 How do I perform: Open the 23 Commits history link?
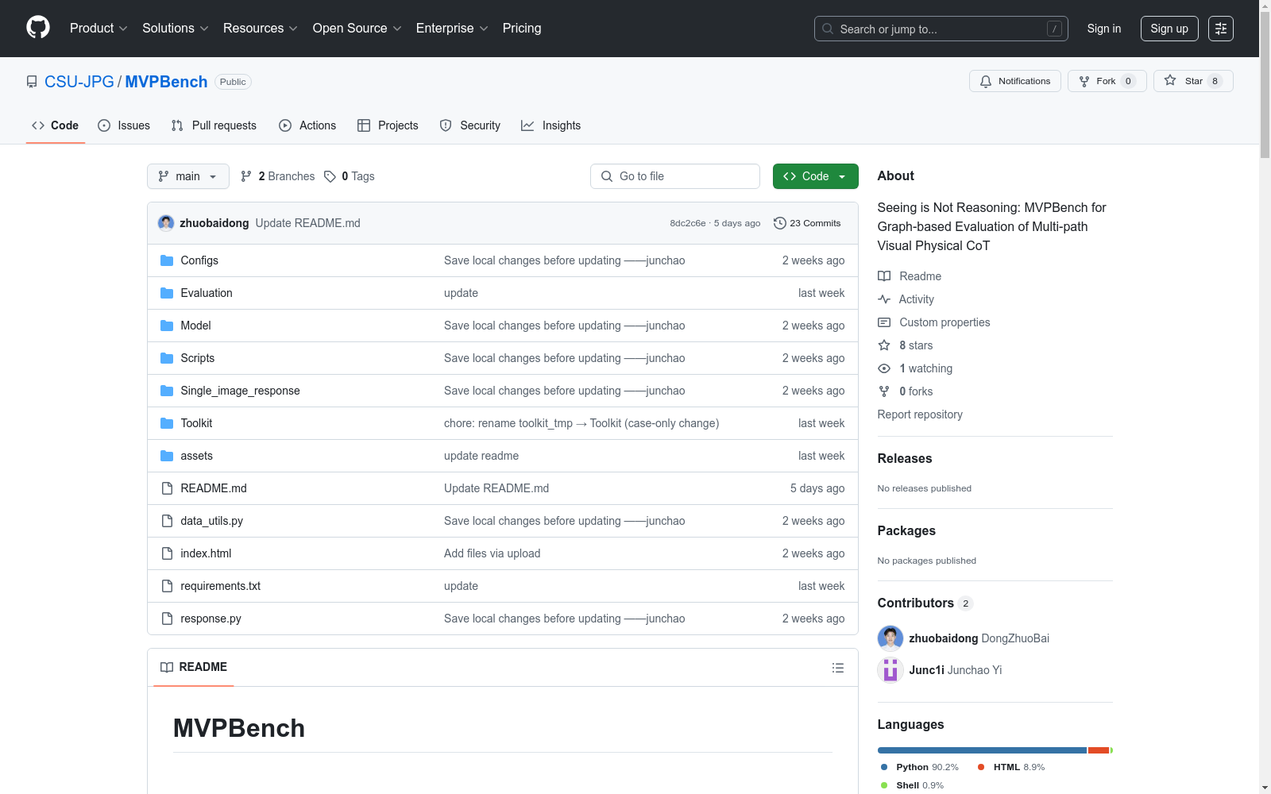pos(807,223)
